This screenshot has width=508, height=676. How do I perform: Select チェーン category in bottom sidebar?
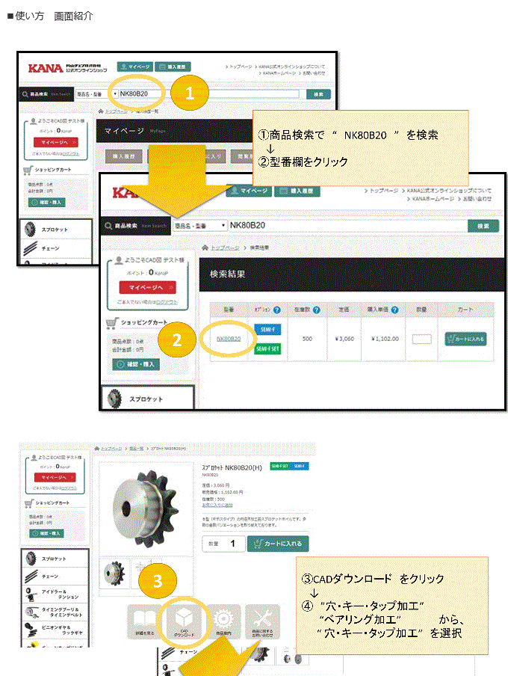point(55,577)
